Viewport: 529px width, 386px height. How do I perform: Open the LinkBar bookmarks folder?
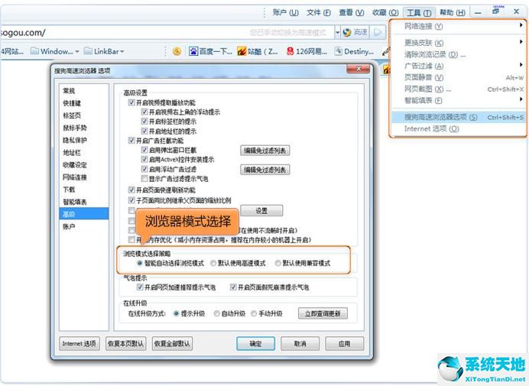(x=104, y=51)
